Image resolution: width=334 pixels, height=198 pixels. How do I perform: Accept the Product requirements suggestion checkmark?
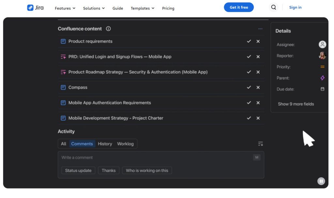tap(249, 41)
